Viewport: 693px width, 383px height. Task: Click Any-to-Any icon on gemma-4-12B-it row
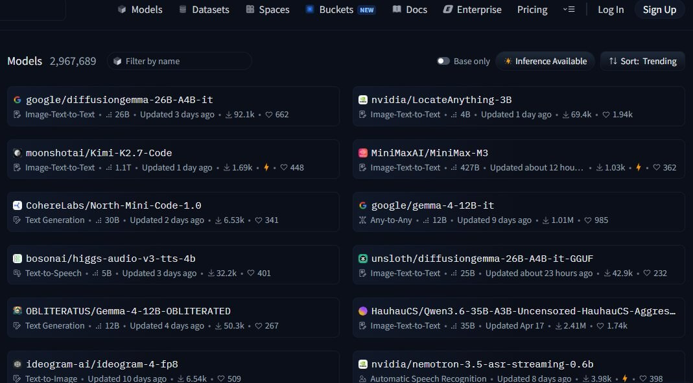click(362, 220)
